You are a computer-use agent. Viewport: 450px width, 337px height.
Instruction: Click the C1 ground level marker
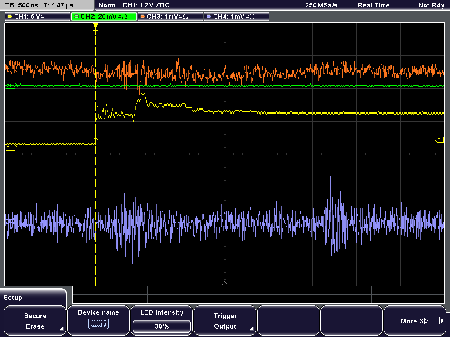click(11, 147)
